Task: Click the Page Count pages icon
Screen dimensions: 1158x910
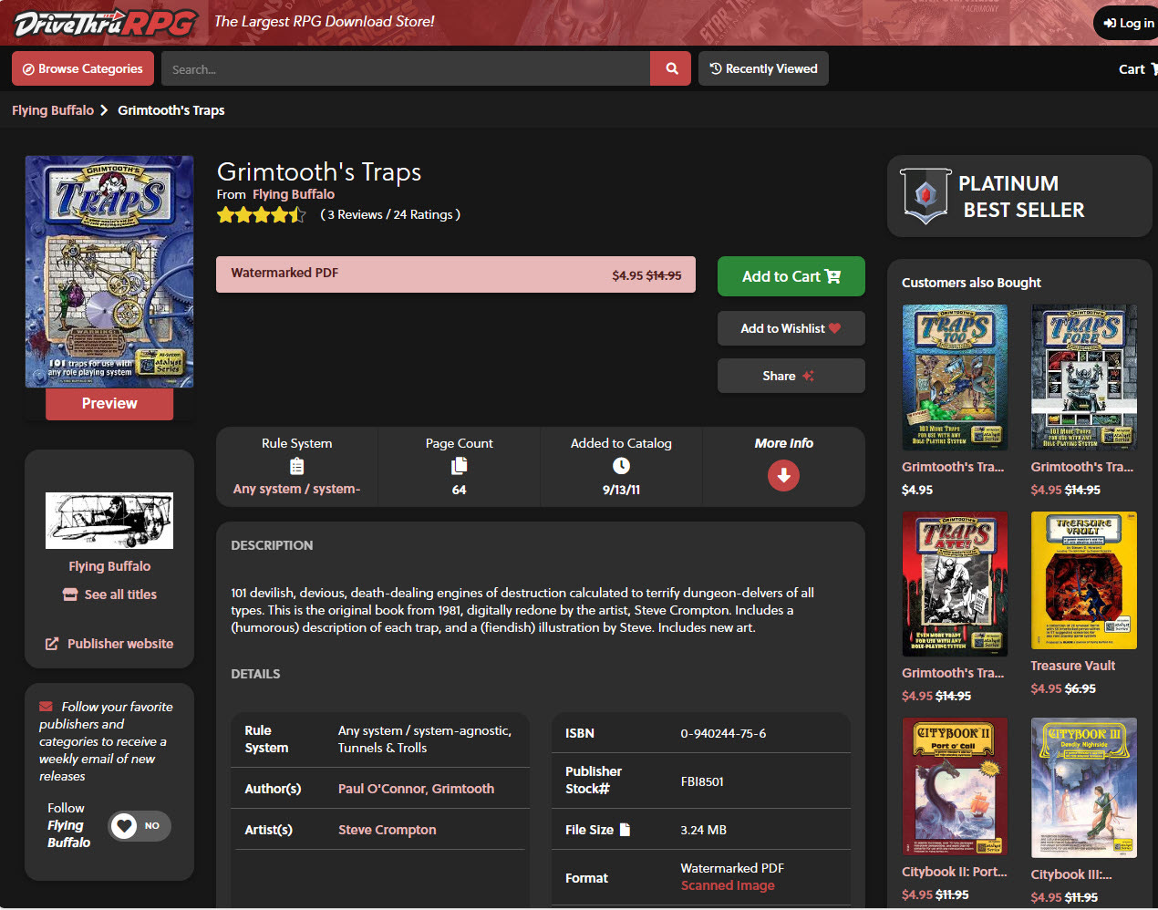Action: tap(459, 466)
